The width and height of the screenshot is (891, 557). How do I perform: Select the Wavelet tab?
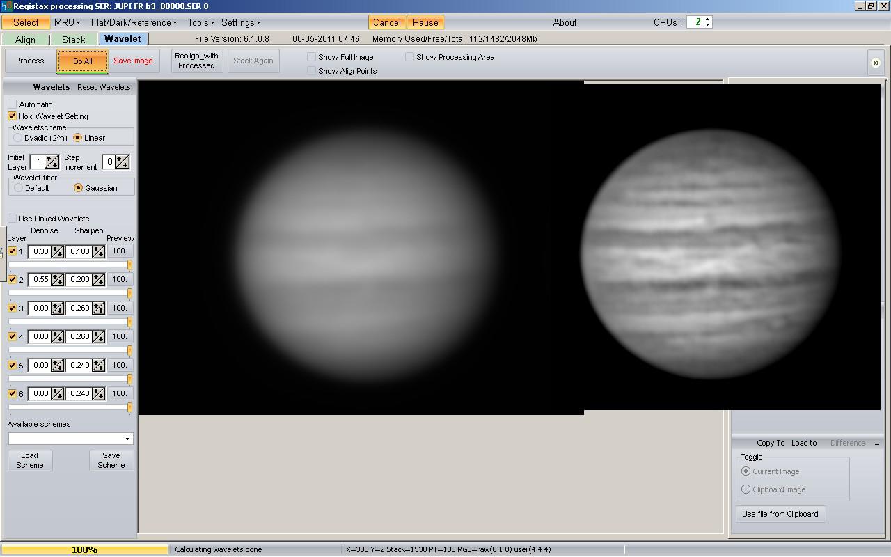click(x=123, y=39)
